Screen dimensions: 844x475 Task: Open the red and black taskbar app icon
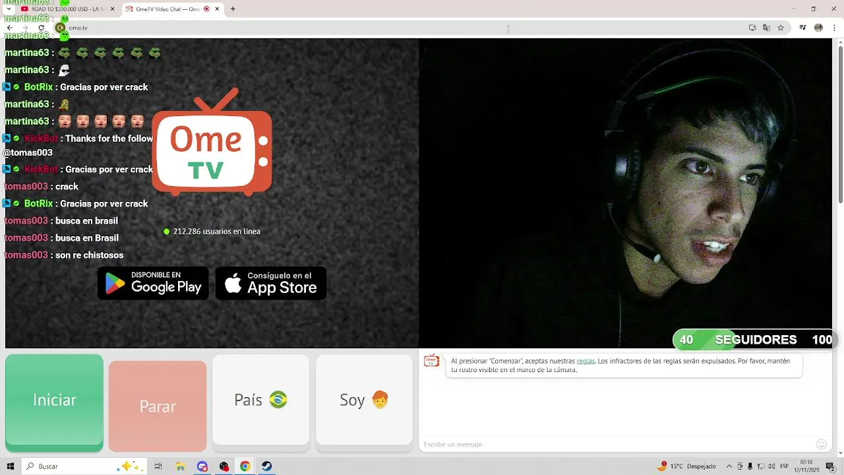click(x=224, y=466)
